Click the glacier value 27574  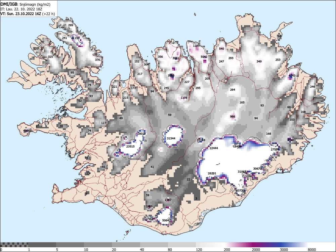(275, 150)
